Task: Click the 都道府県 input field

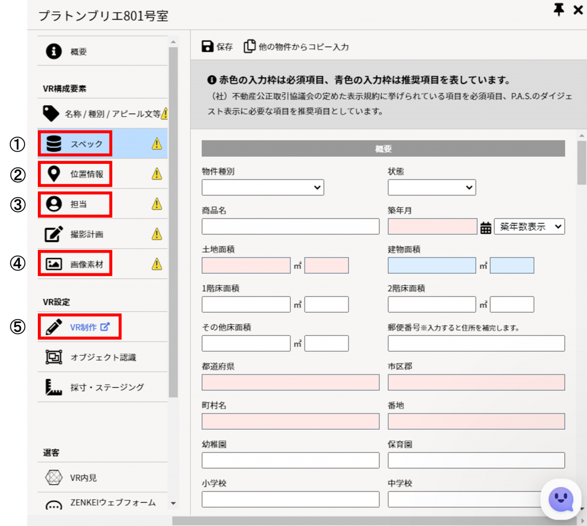Action: point(291,382)
